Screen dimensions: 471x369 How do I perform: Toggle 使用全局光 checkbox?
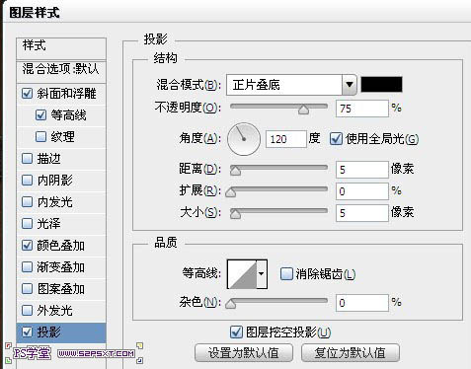[336, 139]
